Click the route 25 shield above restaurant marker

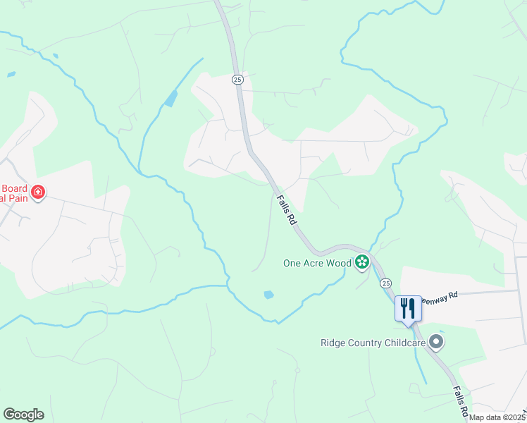click(386, 283)
